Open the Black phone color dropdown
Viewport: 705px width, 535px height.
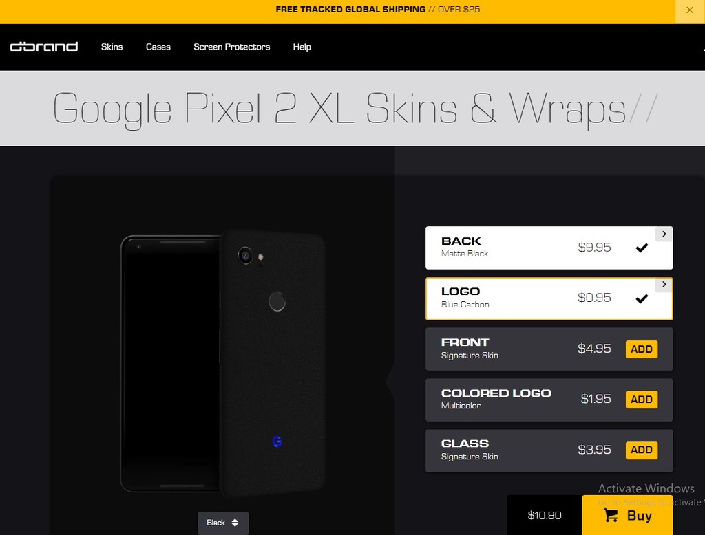point(223,523)
